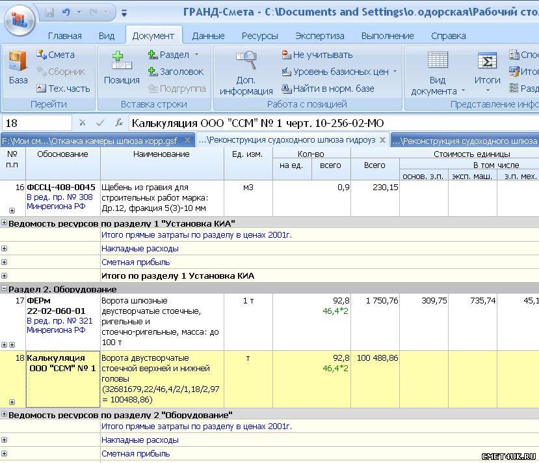Viewport: 539px width, 463px height.
Task: Open Тех.часть from the ribbon
Action: [63, 89]
